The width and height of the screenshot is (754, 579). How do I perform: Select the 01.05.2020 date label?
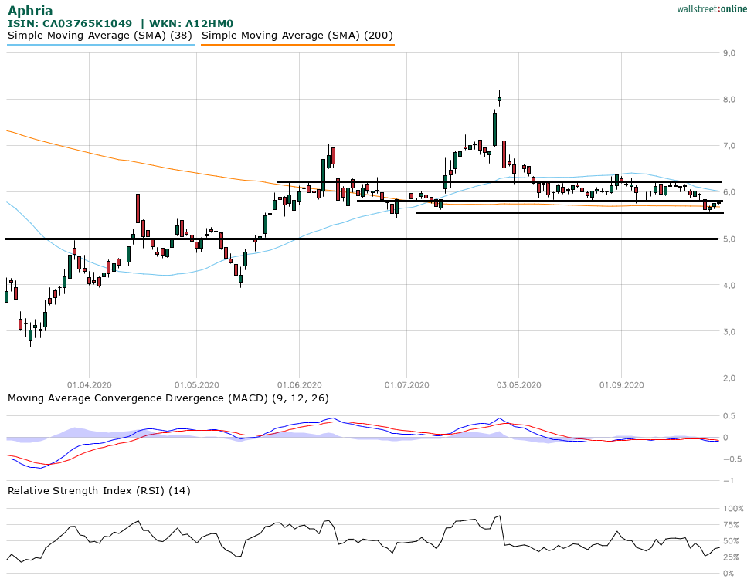[x=196, y=384]
